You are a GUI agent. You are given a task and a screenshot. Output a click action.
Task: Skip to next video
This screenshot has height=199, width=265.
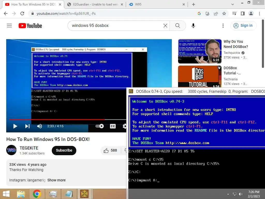[27, 126]
